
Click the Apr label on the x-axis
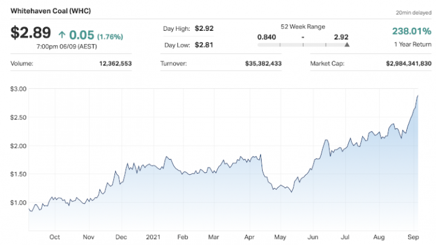[249, 237]
